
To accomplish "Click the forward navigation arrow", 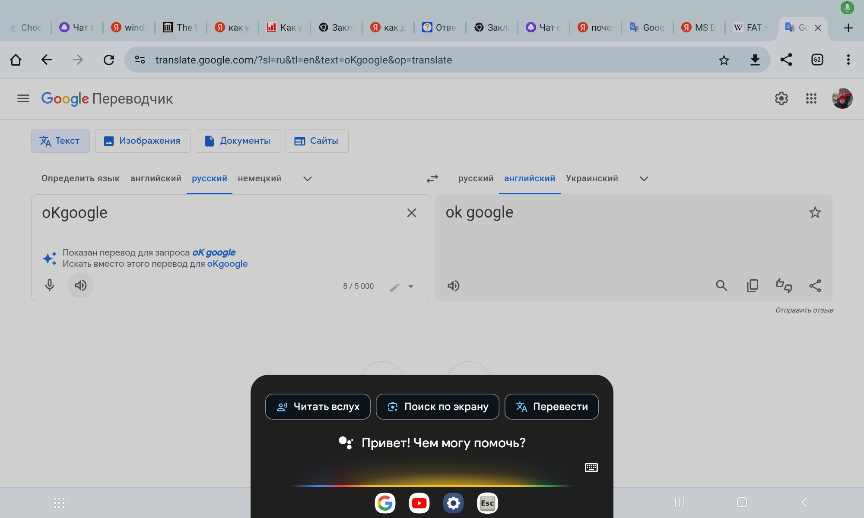I will pos(78,60).
